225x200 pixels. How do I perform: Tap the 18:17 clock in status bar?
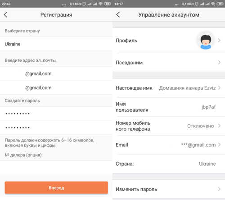119,4
